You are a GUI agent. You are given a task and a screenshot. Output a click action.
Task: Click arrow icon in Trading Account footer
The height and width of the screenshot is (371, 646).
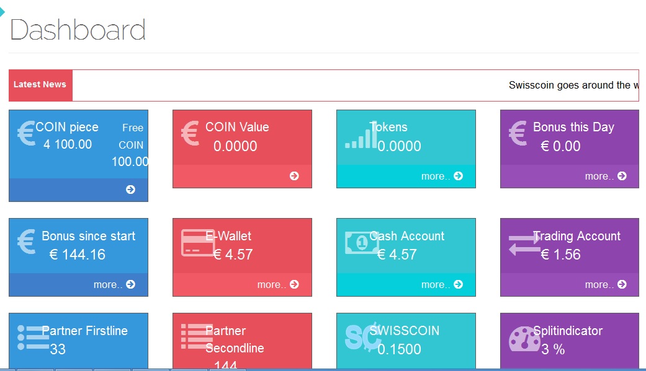(622, 284)
